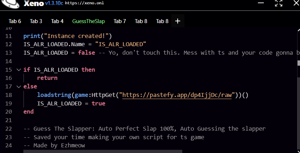300x153 pixels.
Task: Click the return keyword on line 16
Action: coord(47,78)
